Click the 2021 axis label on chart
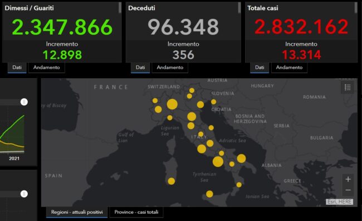Screen dimensions: 362x221 (x=14, y=158)
